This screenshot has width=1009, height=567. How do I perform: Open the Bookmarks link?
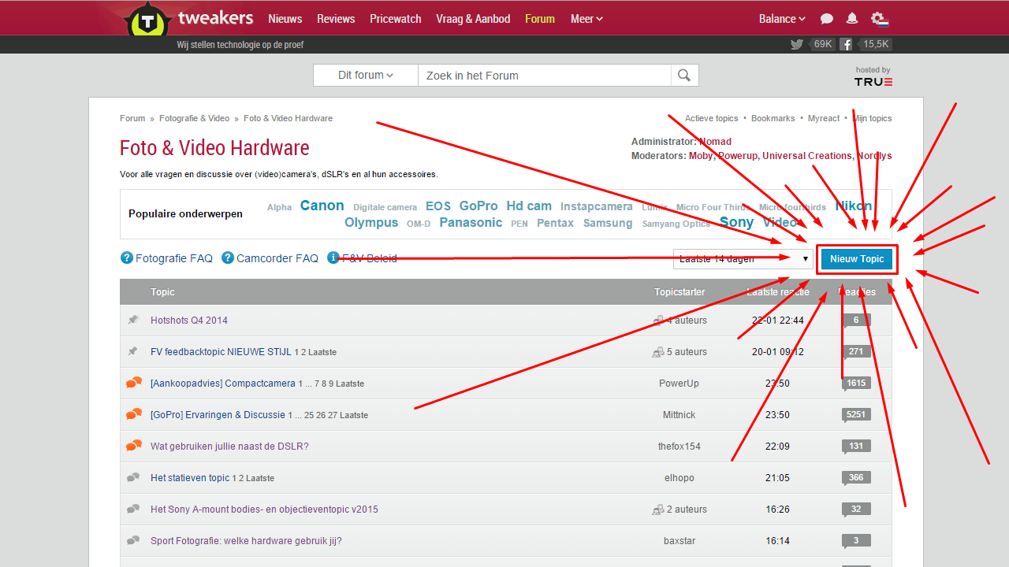[x=773, y=119]
